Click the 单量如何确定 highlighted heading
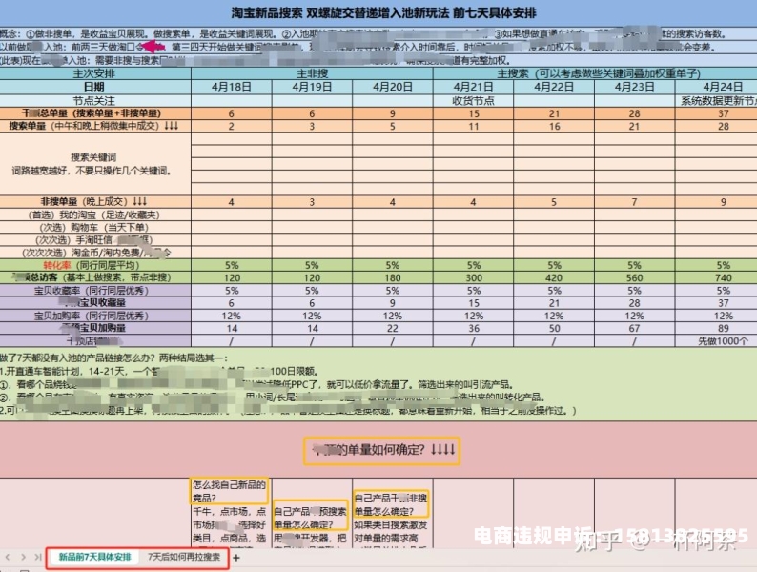The image size is (757, 572). 381,449
